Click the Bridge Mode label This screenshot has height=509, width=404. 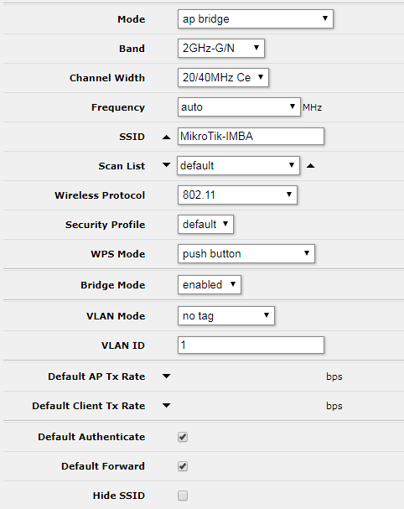[113, 285]
